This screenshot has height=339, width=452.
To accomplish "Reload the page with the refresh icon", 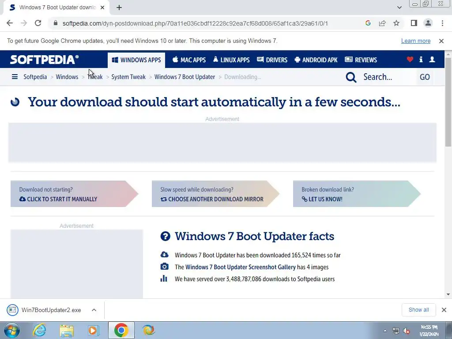I will [38, 23].
